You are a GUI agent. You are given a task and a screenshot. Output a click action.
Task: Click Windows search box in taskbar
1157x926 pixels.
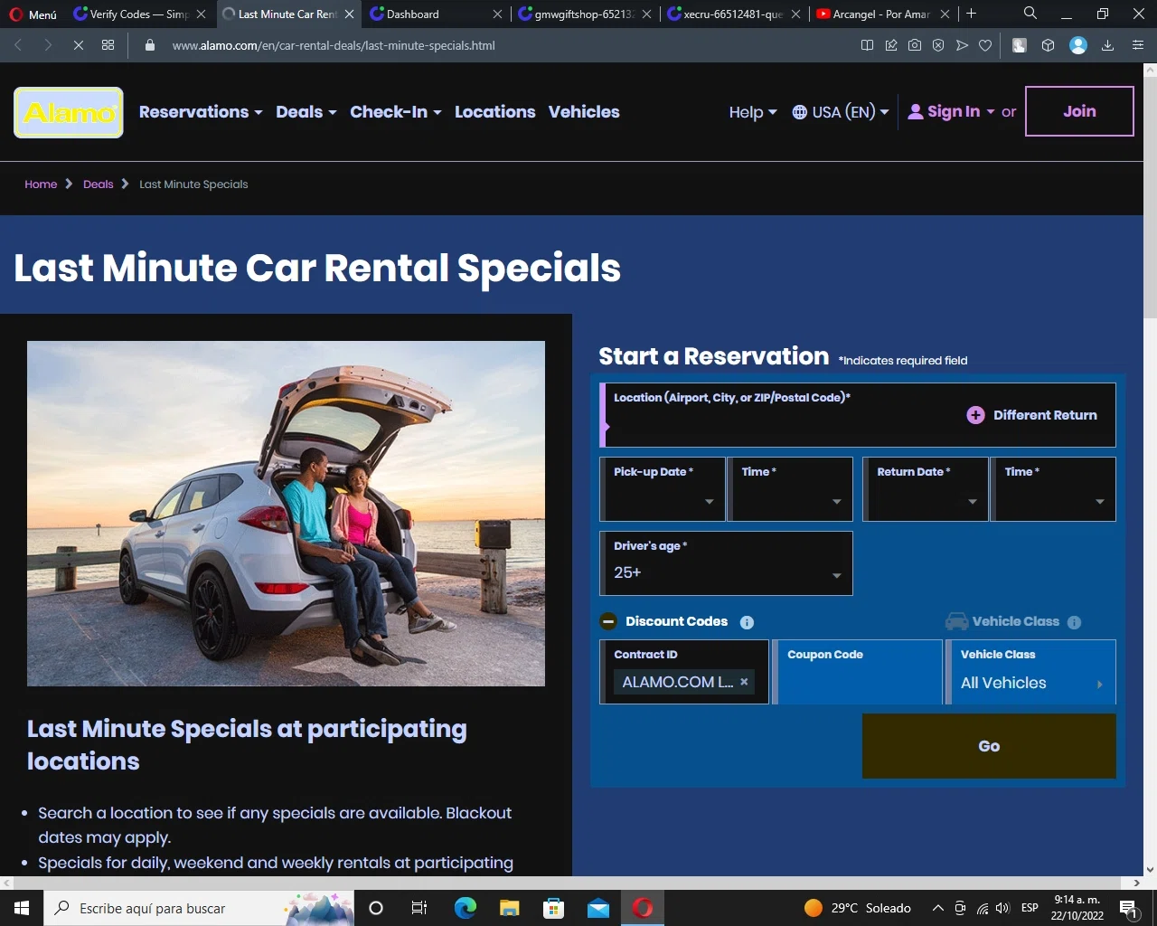[x=199, y=908]
